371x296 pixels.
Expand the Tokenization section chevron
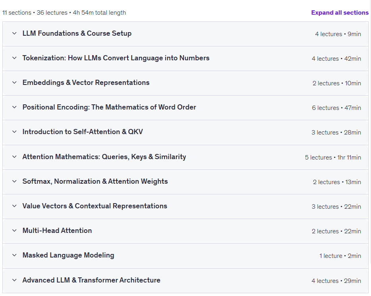(x=14, y=58)
